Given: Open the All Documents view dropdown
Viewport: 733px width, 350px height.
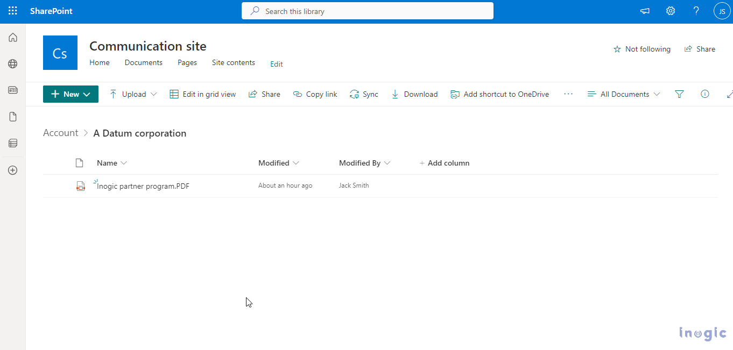Looking at the screenshot, I should pyautogui.click(x=624, y=94).
